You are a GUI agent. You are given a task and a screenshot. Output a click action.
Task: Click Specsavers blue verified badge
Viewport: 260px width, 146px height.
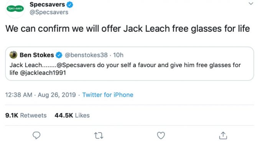tap(70, 5)
